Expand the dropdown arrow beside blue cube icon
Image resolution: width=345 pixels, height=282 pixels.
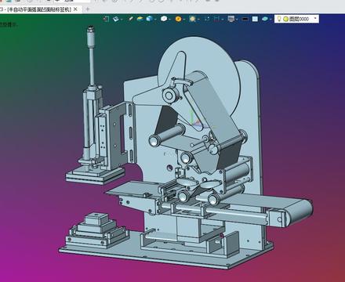coord(155,20)
